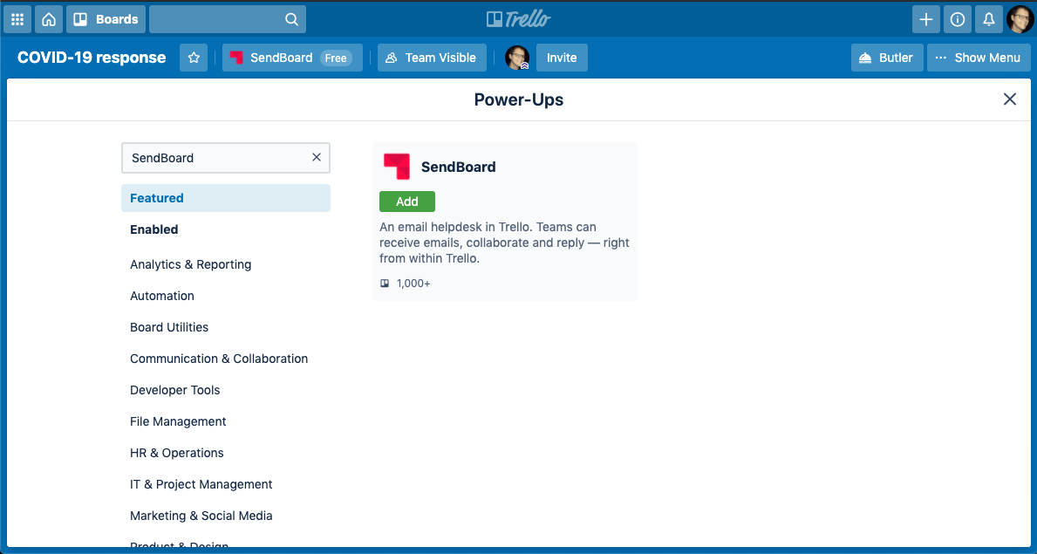Click the SendBoard Power-Up logo
The height and width of the screenshot is (554, 1037).
(397, 166)
